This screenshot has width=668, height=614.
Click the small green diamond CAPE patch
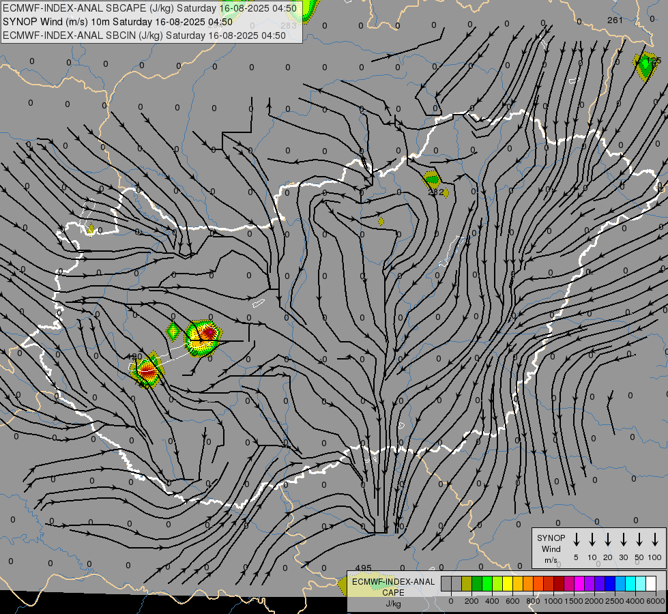click(x=173, y=332)
